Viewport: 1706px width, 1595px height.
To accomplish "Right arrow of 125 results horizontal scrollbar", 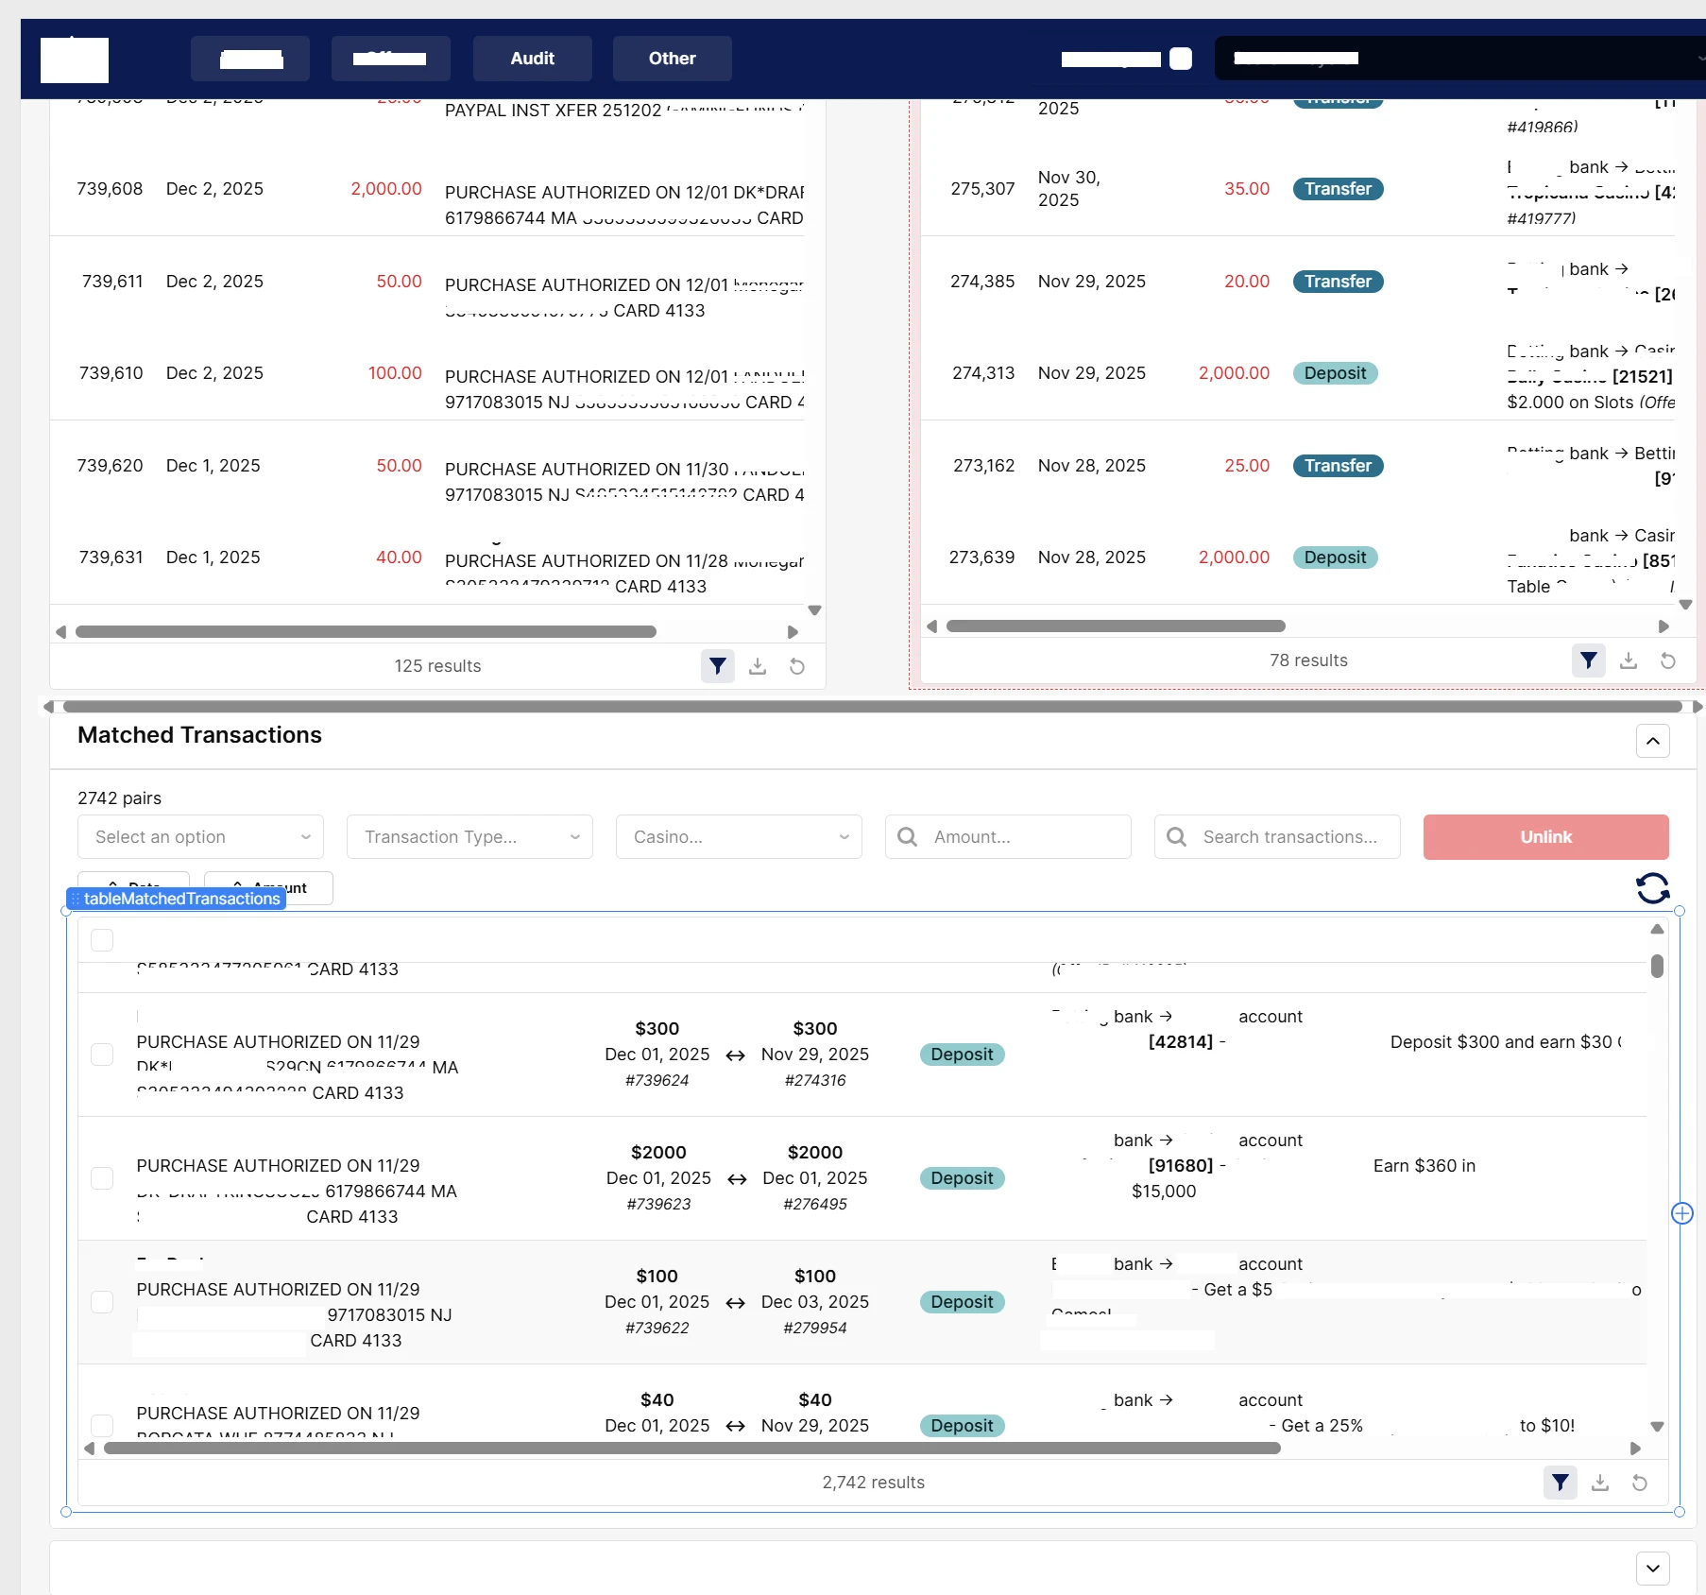I will click(793, 632).
